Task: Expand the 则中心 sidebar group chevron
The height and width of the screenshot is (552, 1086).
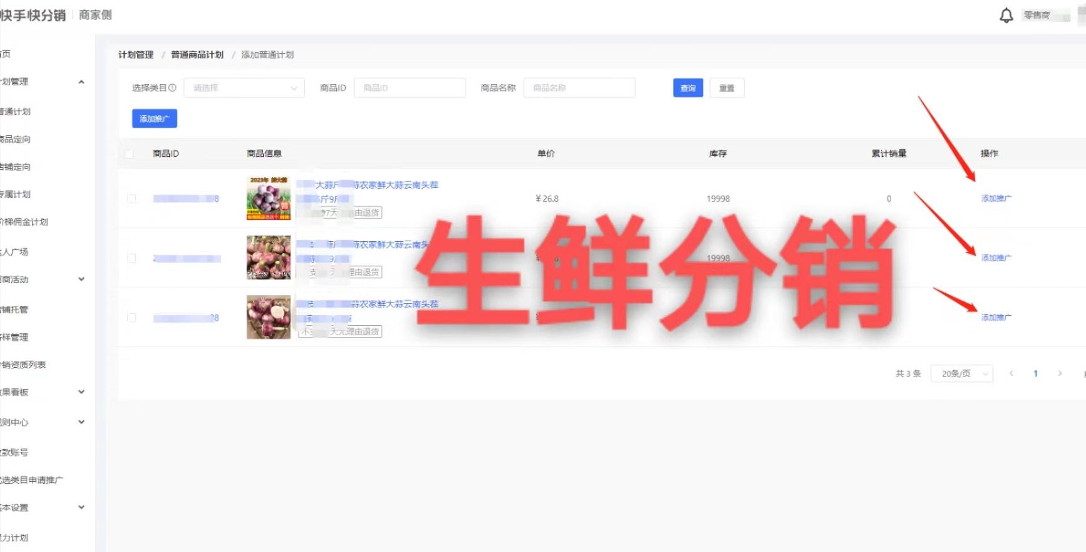Action: (81, 422)
